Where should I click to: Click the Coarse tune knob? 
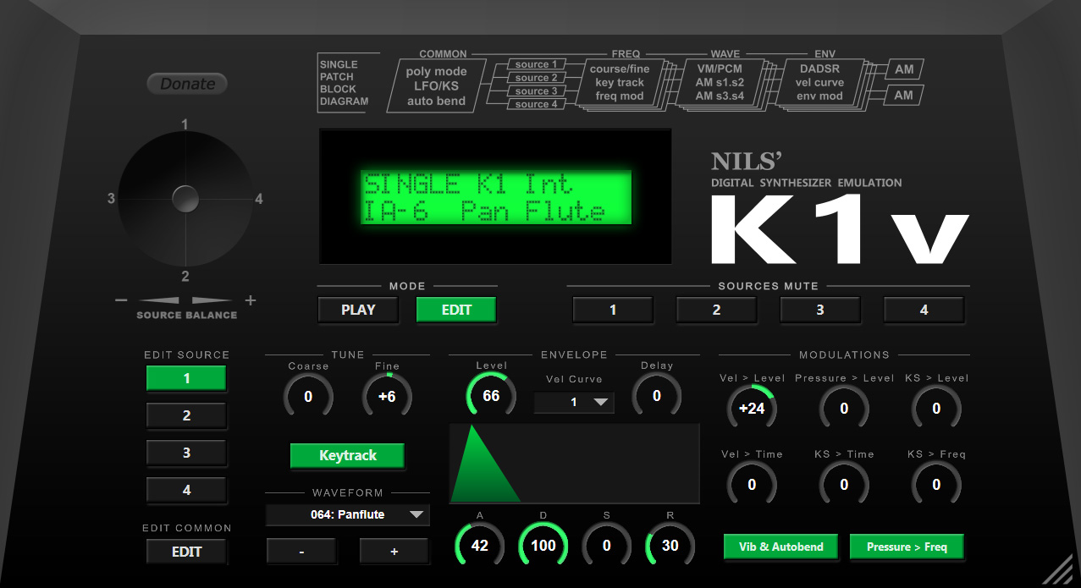(x=308, y=396)
